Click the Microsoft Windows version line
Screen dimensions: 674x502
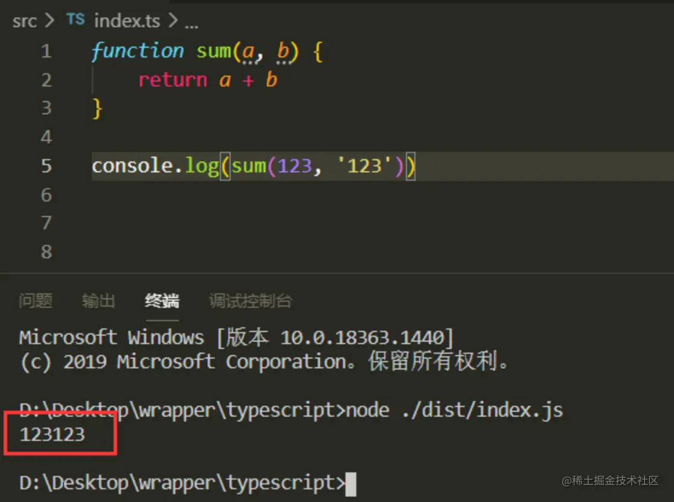[236, 337]
